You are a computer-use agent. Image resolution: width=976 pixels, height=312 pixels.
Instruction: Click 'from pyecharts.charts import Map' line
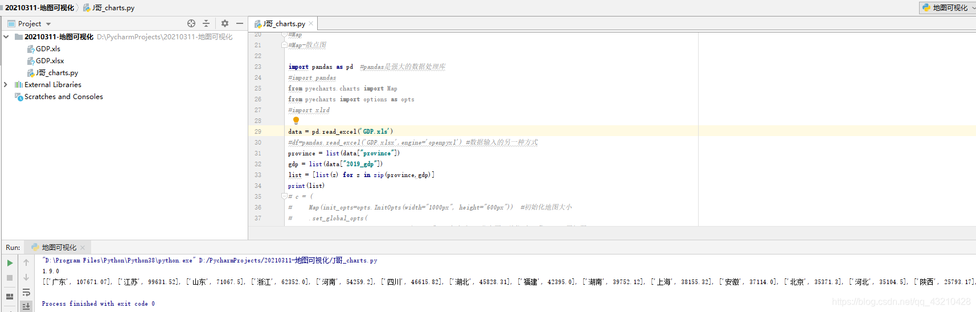[342, 88]
